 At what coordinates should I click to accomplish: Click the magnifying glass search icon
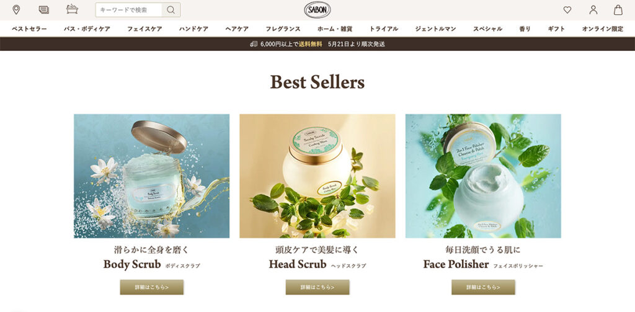[171, 10]
